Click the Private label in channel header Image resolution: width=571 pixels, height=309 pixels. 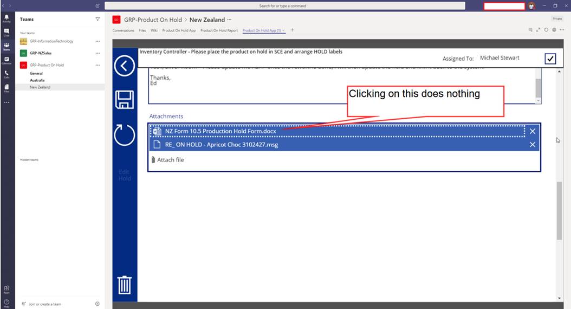point(557,18)
